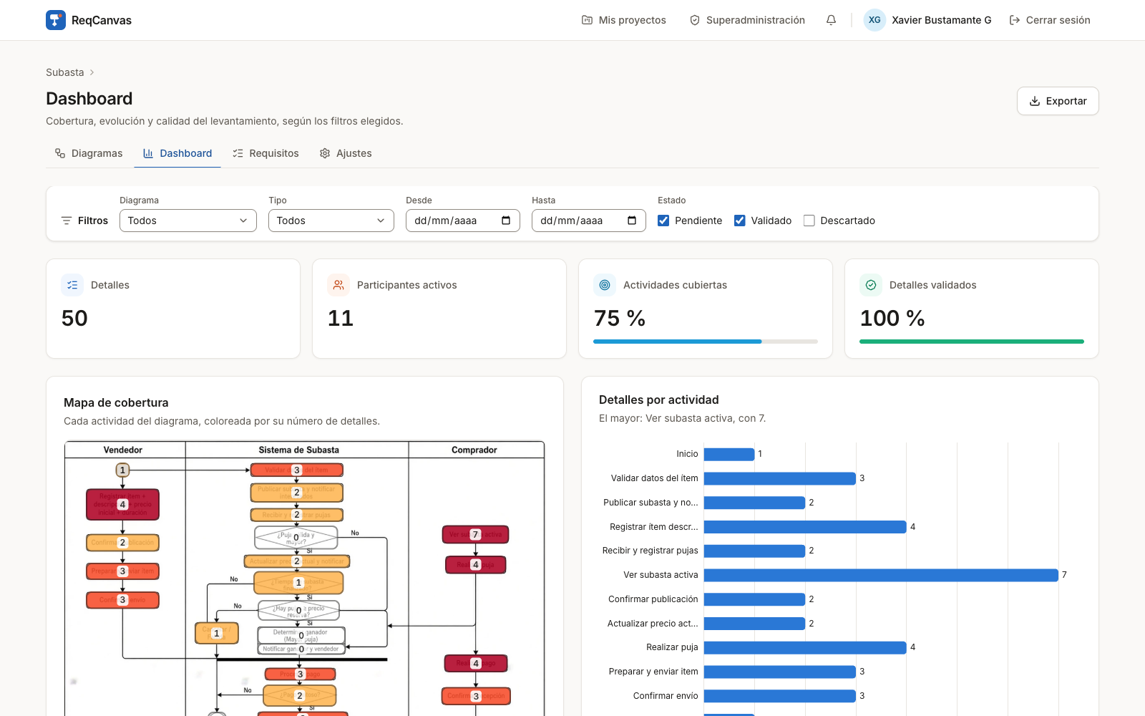Click the Realizar puja chart bar
The width and height of the screenshot is (1145, 716).
point(805,647)
